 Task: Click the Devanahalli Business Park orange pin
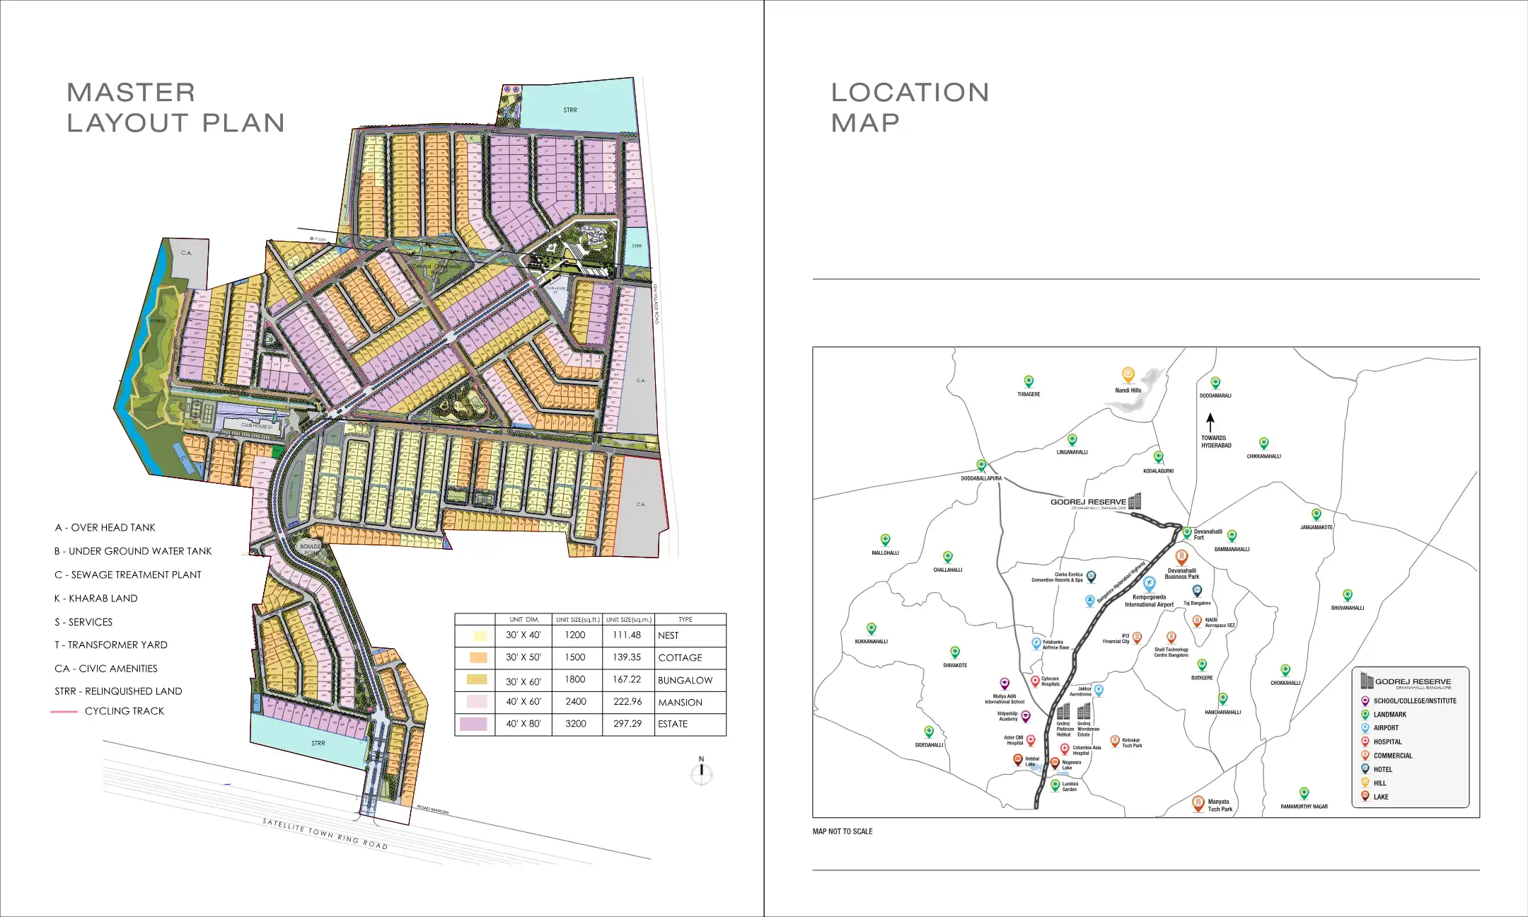click(1181, 557)
